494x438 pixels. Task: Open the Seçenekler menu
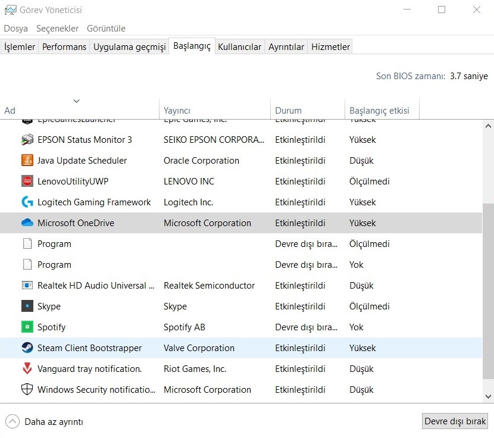(x=57, y=29)
